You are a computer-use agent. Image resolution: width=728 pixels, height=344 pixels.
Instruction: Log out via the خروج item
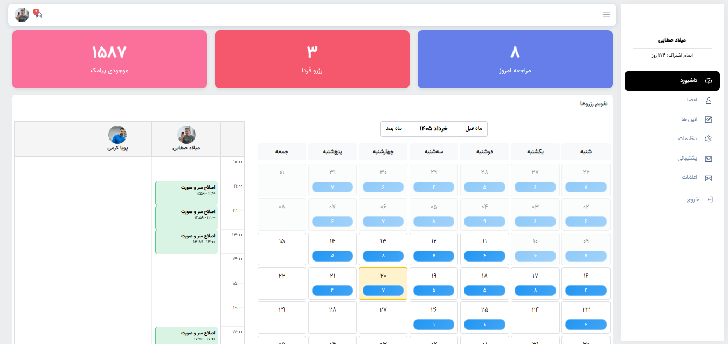tap(672, 199)
